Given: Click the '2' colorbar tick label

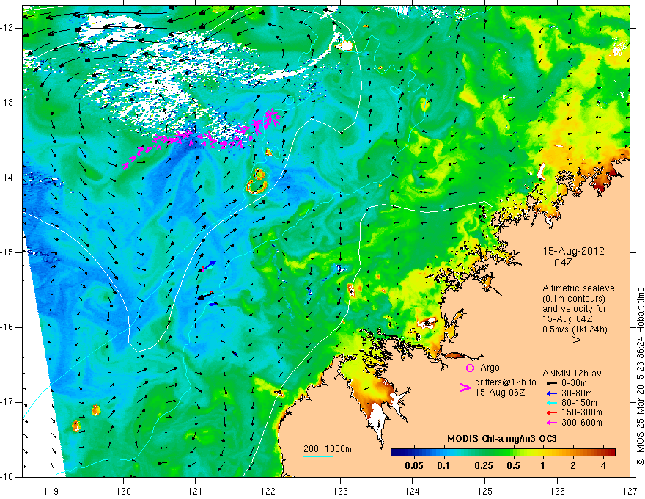Looking at the screenshot, I should (573, 466).
